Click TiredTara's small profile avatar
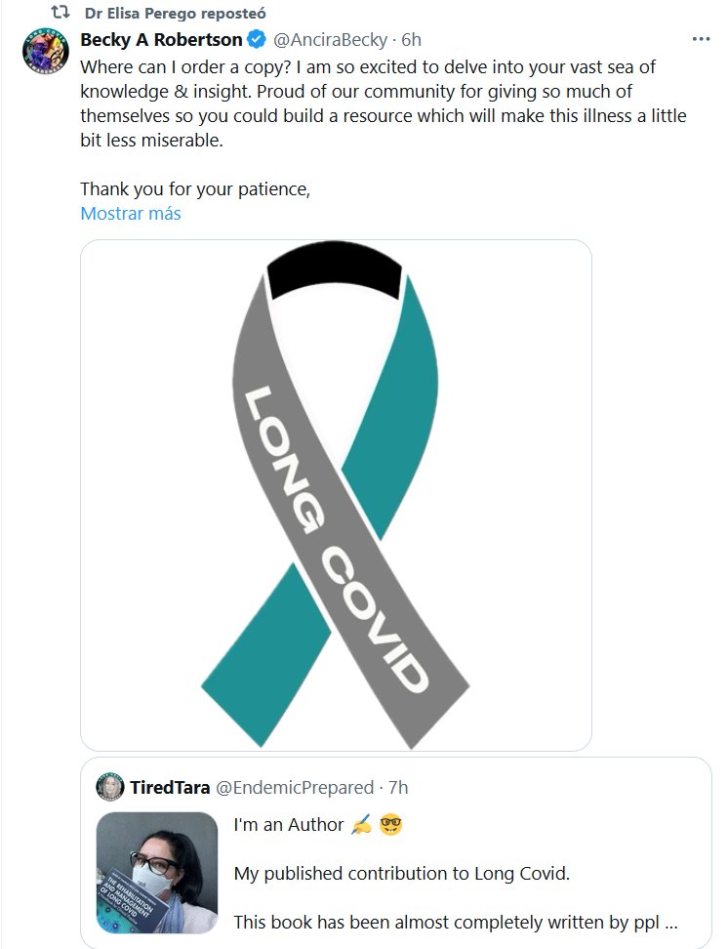This screenshot has height=949, width=728. (109, 787)
